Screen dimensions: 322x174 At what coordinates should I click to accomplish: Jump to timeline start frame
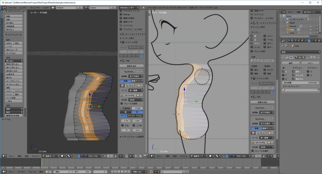(x=112, y=171)
